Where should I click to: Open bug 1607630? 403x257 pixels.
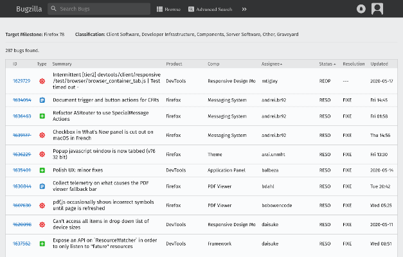click(22, 206)
